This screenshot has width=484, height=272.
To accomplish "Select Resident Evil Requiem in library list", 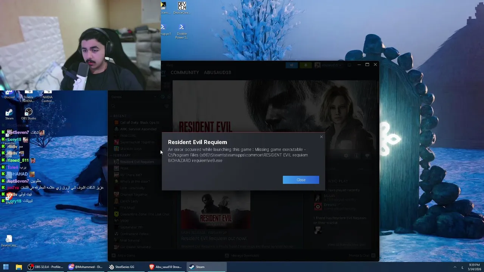I will 134,162.
